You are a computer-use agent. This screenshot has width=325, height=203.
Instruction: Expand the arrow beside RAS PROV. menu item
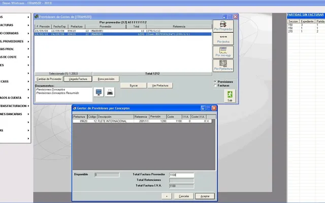[x=28, y=49]
